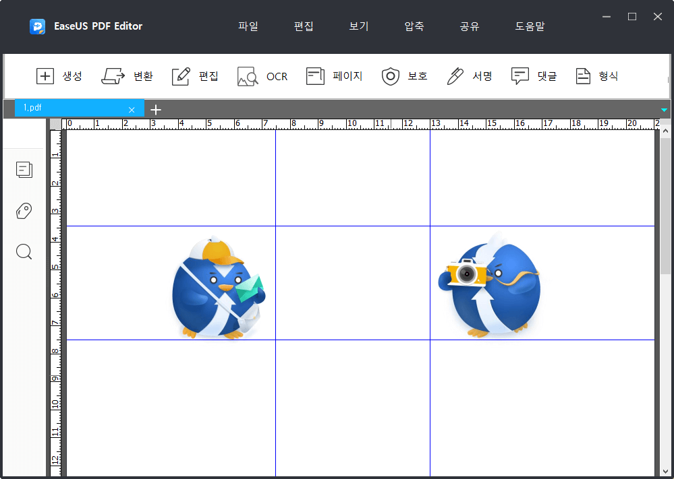Open the 서명 (Sign) tool
674x479 pixels.
(469, 75)
